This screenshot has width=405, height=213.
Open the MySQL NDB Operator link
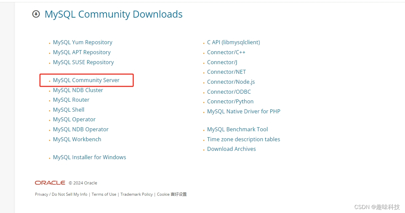(x=81, y=129)
